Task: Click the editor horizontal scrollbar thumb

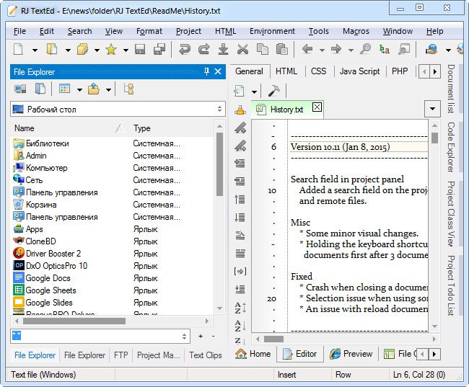Action: [x=273, y=339]
